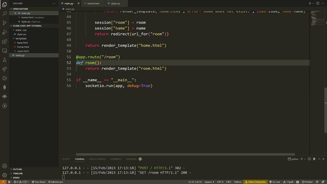Click the Go Live status button
Screen dimensions: 327x184
coord(275,182)
